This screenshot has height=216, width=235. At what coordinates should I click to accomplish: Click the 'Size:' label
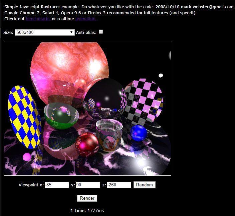click(8, 32)
